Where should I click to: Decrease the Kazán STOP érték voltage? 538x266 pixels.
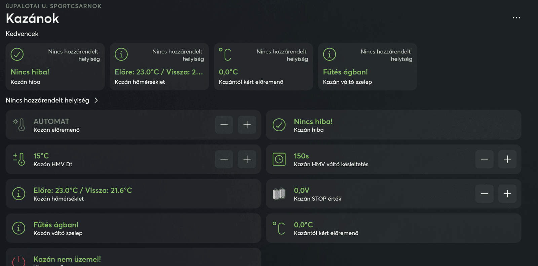point(485,194)
